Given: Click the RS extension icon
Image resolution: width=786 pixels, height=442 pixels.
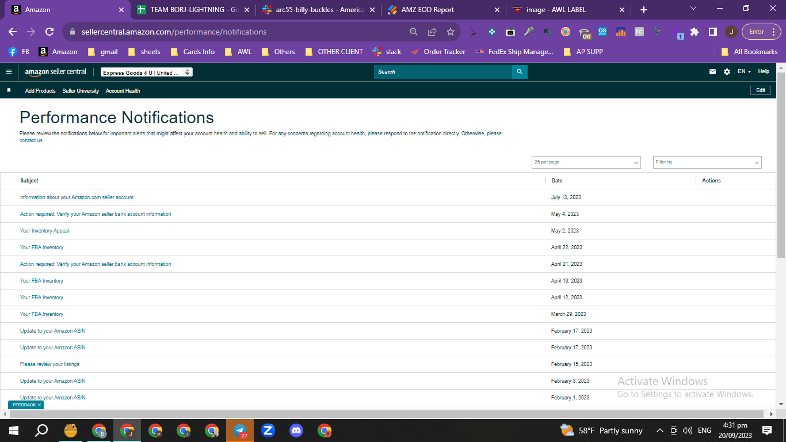Looking at the screenshot, I should [x=547, y=32].
